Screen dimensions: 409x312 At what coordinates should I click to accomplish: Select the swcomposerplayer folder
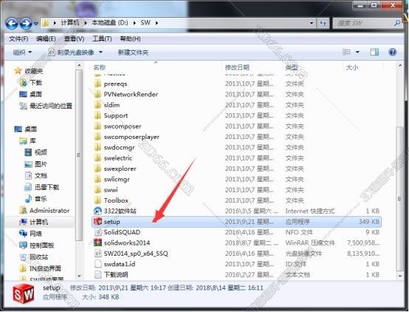131,137
